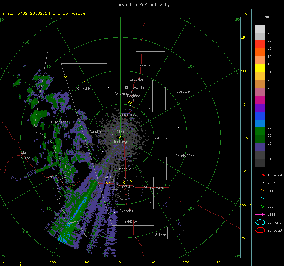Click the yellow diamond marker below RedDeer

tap(130, 103)
